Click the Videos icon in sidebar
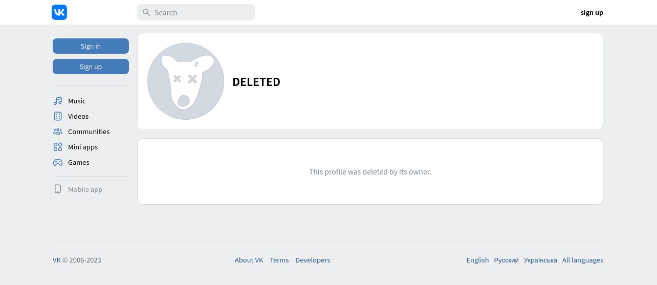Viewport: 657px width, 285px height. point(58,116)
